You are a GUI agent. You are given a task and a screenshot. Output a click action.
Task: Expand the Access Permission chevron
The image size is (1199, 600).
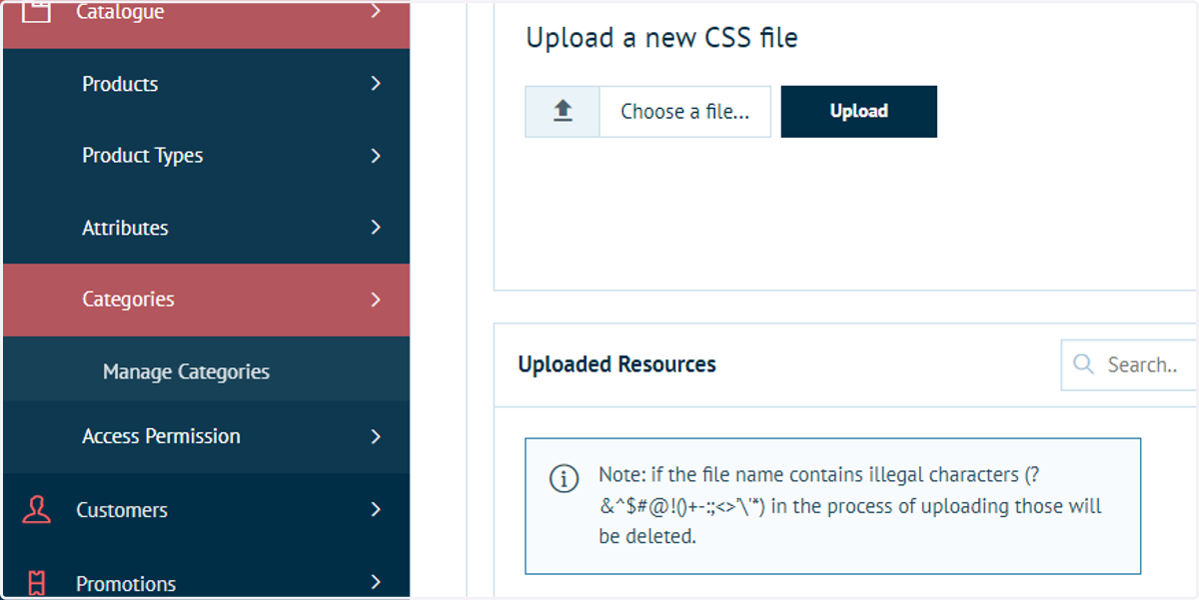click(376, 436)
